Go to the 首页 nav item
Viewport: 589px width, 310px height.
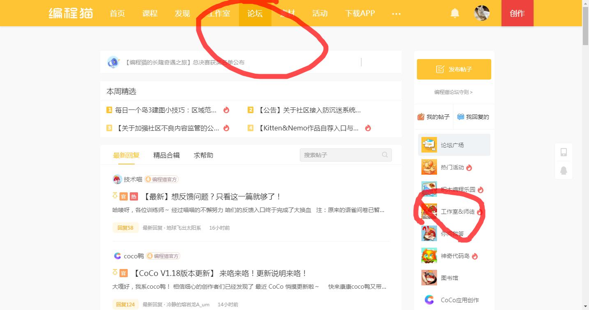(117, 13)
